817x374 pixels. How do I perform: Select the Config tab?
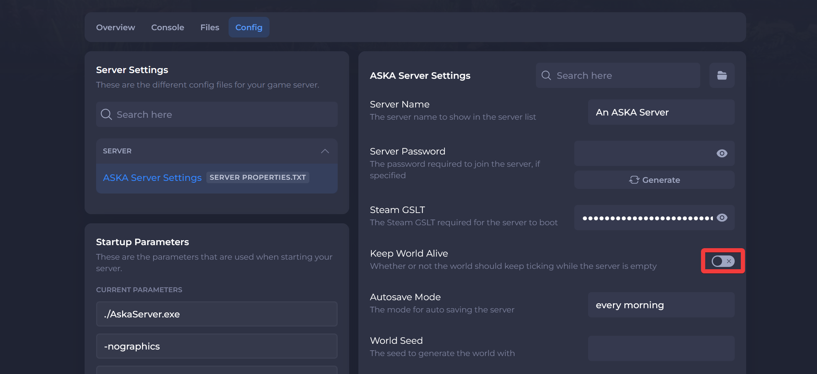pyautogui.click(x=249, y=28)
